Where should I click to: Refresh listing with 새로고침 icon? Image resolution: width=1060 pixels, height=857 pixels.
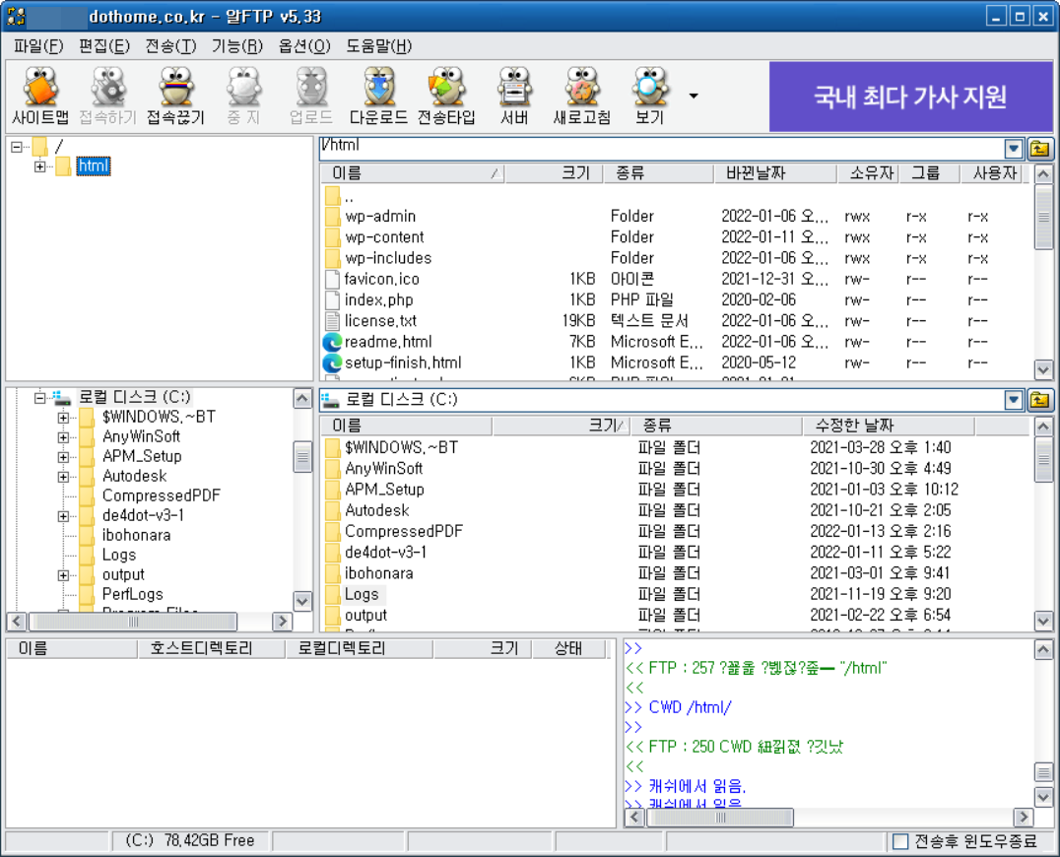pos(582,96)
